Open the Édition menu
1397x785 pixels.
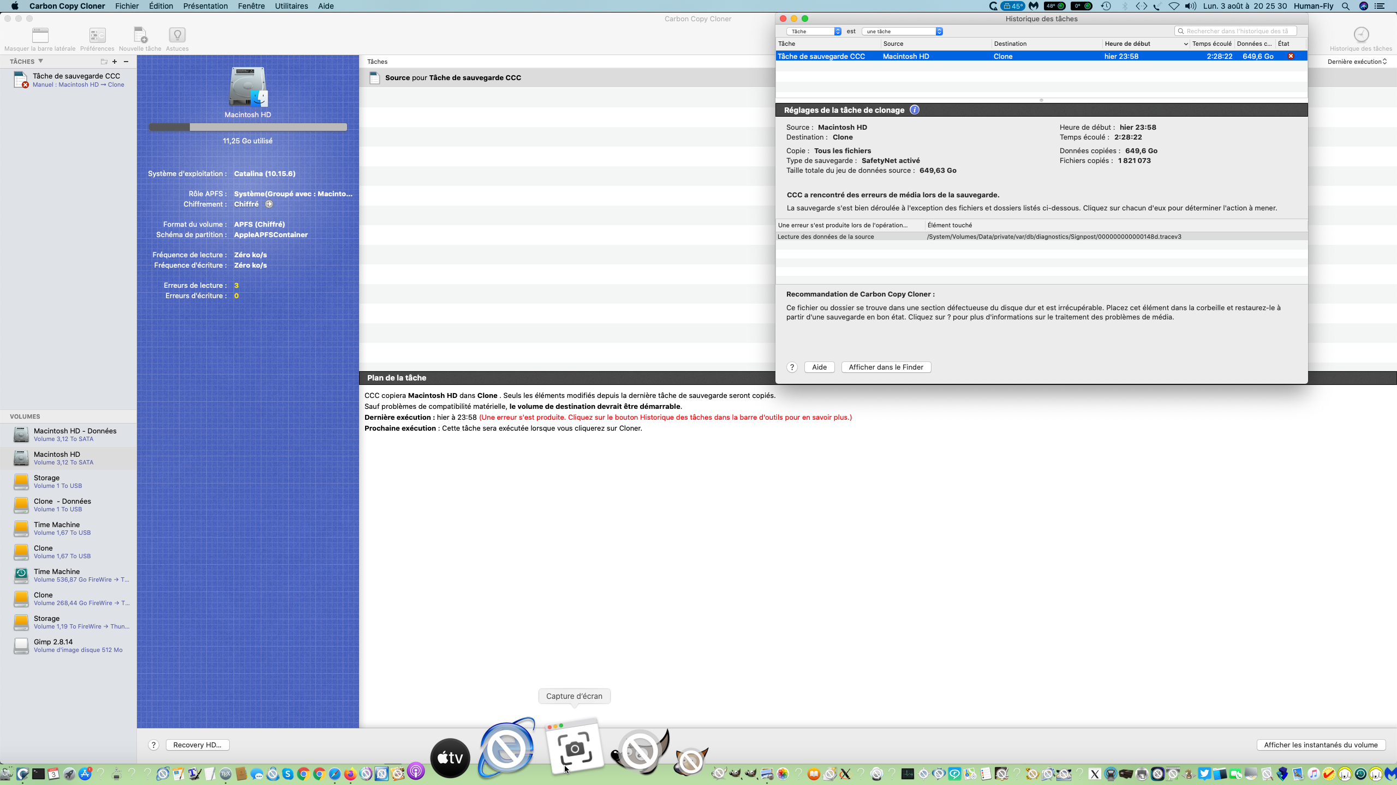[x=161, y=6]
